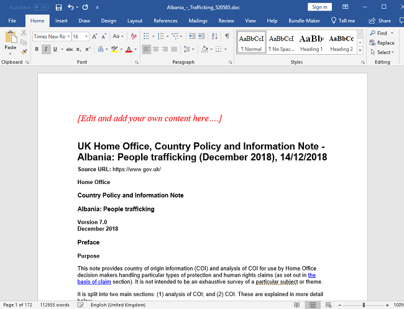Customize Quick Access Toolbar dropdown

pos(97,7)
